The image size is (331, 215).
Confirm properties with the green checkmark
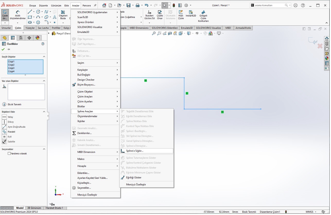(3, 49)
